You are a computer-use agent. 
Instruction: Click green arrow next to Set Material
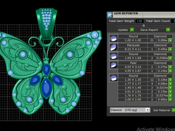click(174, 110)
